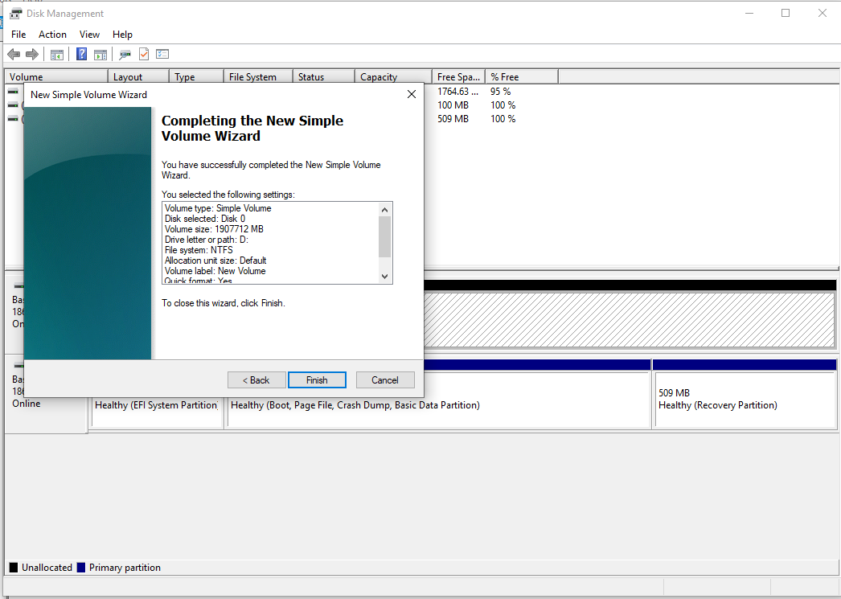Click the < Back wizard button
This screenshot has height=599, width=841.
[256, 380]
